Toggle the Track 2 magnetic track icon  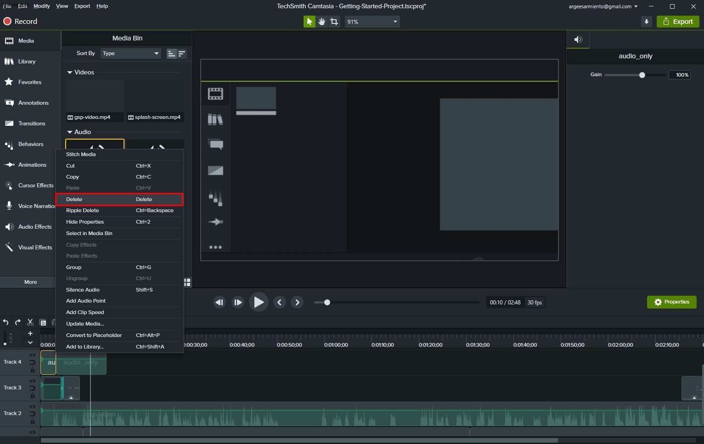(x=33, y=414)
